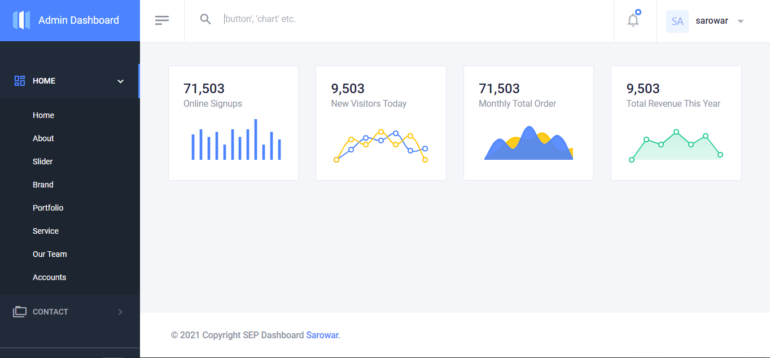Viewport: 770px width, 358px height.
Task: Click the 9,503 value above Total Revenue
Action: [643, 89]
